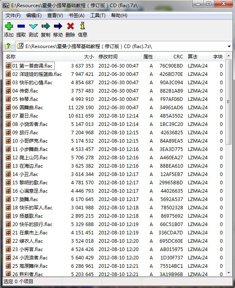Select file 11 小步舞曲.flac

30,149
